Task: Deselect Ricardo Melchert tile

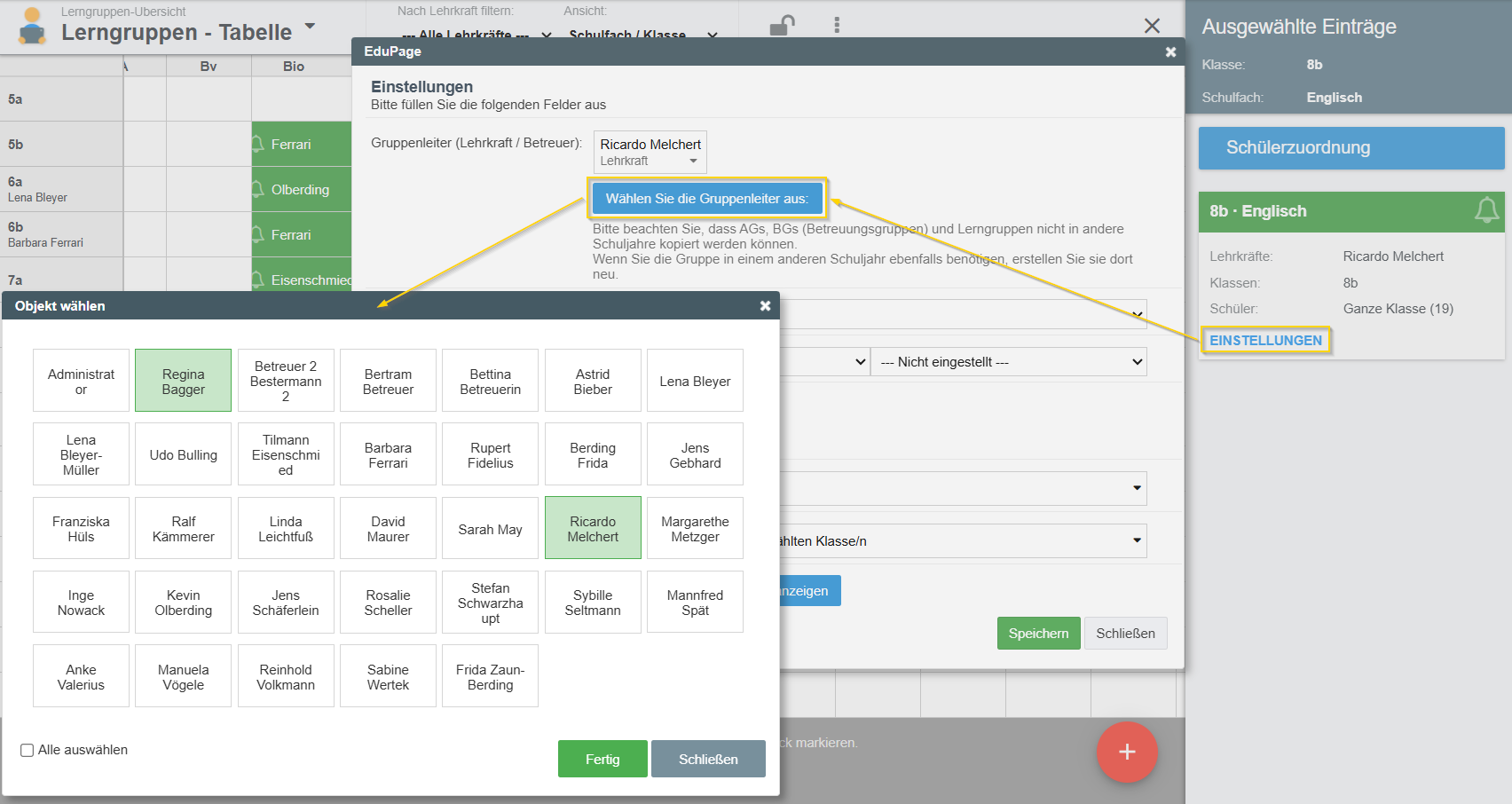Action: pos(593,528)
